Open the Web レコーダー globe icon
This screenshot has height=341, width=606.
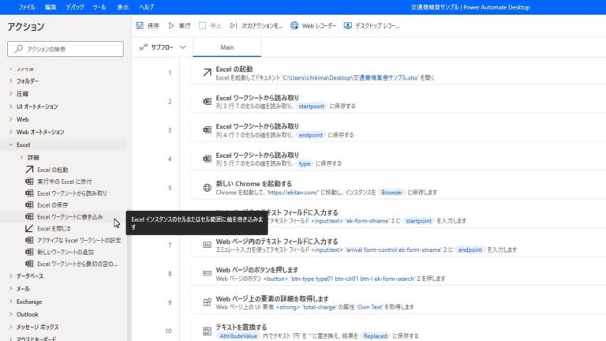tap(294, 25)
